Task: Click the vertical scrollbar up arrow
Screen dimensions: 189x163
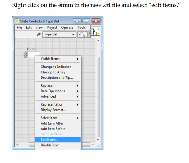Action: (x=98, y=41)
